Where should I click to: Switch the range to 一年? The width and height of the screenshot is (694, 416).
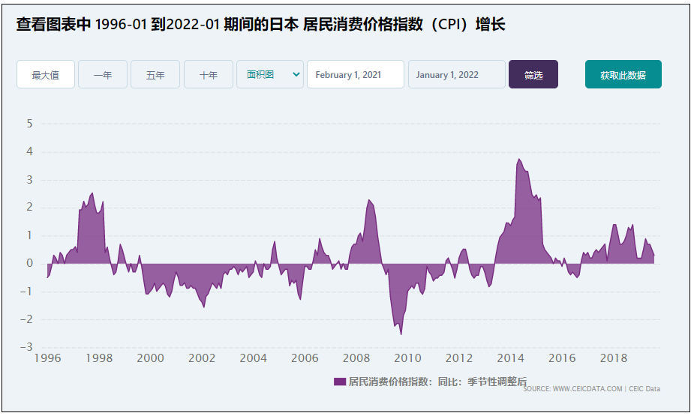point(103,75)
